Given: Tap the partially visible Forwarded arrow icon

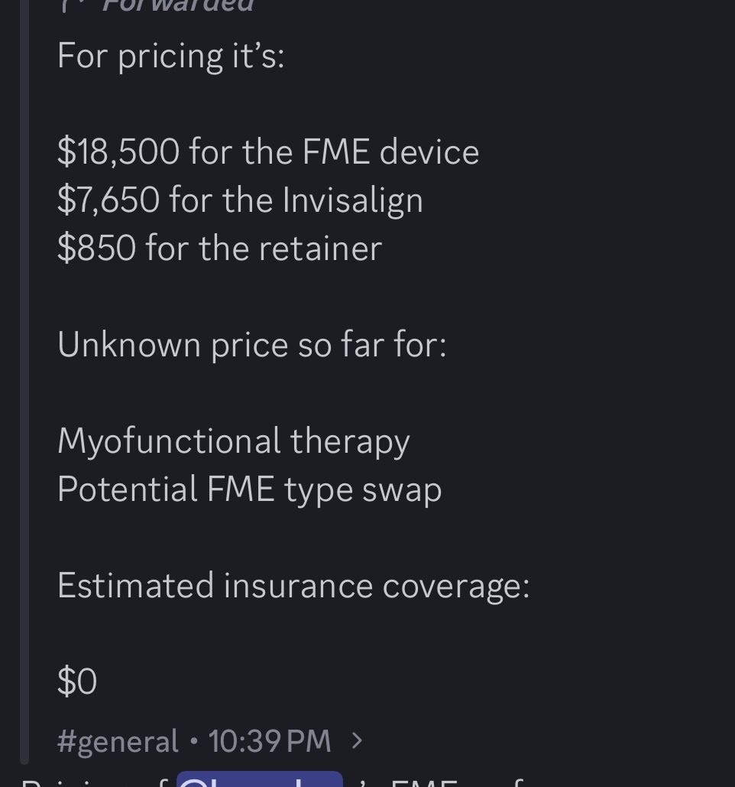Looking at the screenshot, I should click(x=70, y=5).
